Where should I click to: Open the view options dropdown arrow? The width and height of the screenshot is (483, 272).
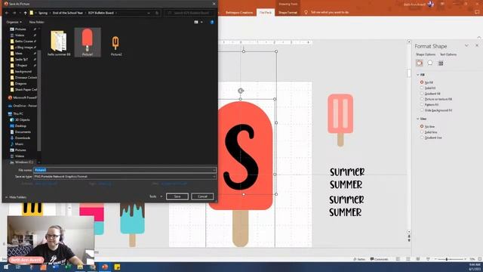click(202, 22)
